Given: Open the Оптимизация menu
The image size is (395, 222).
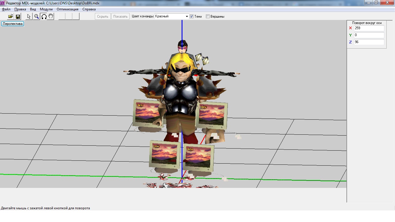Looking at the screenshot, I should 67,9.
